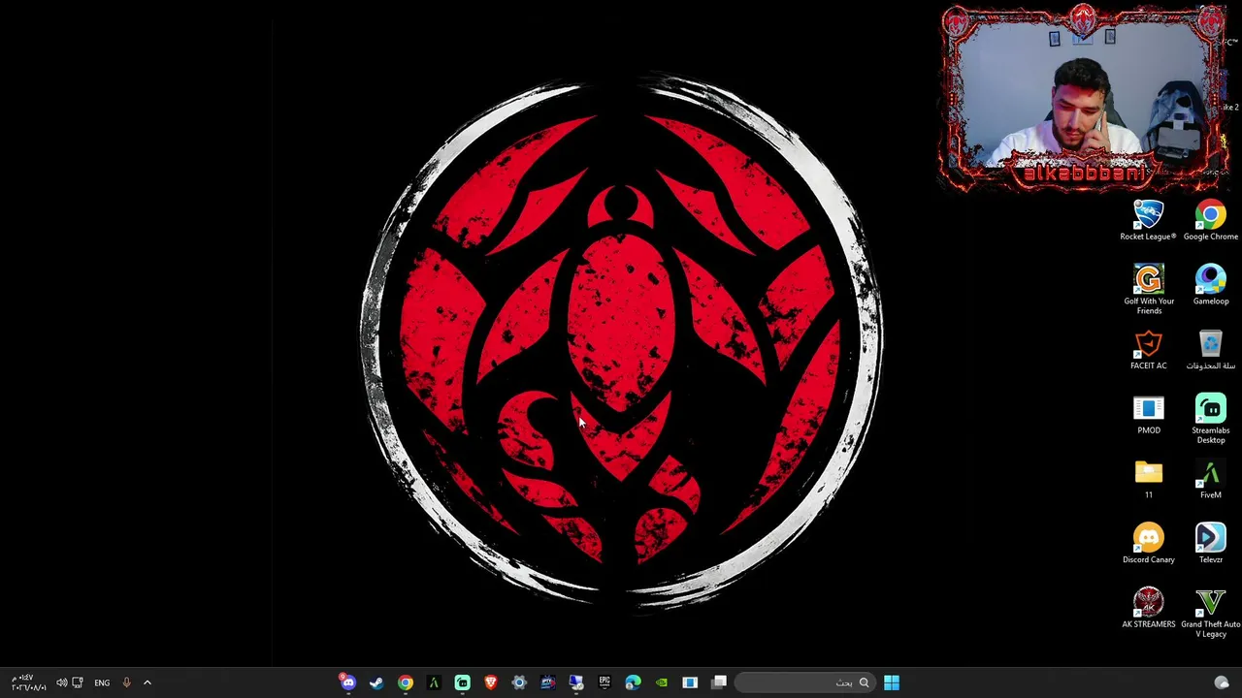Select the Streamlabs Desktop shortcut on the desktop

pos(1210,419)
